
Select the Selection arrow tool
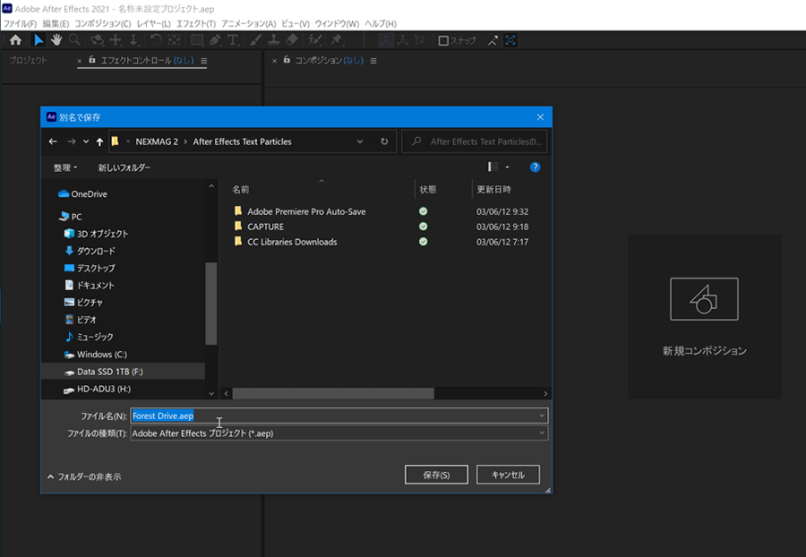39,40
